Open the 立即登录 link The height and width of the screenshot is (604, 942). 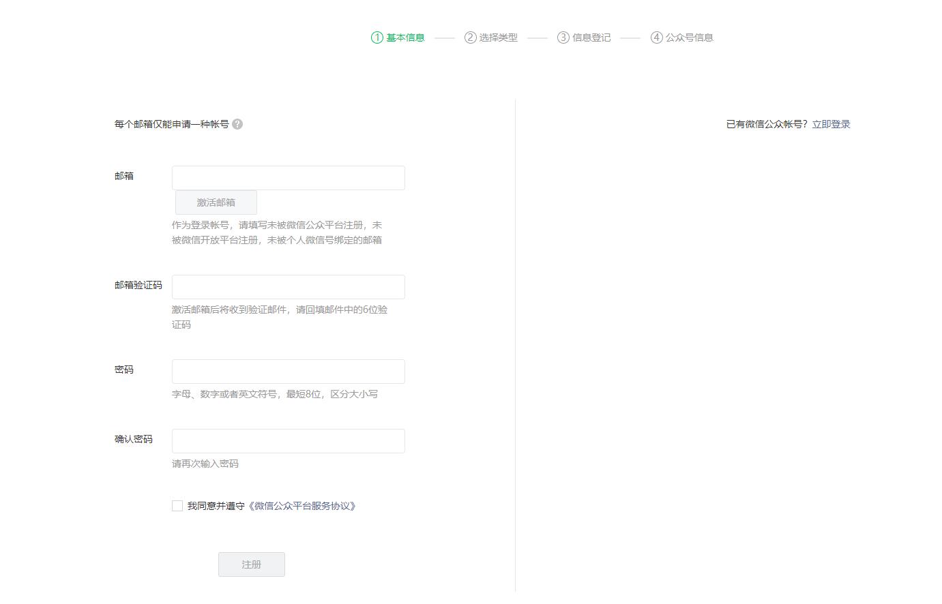(831, 124)
